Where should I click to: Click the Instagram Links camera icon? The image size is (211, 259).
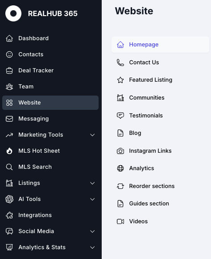click(120, 151)
